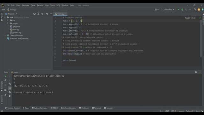Open editor tabs more-options icon
This screenshot has width=204, height=115.
tap(200, 14)
